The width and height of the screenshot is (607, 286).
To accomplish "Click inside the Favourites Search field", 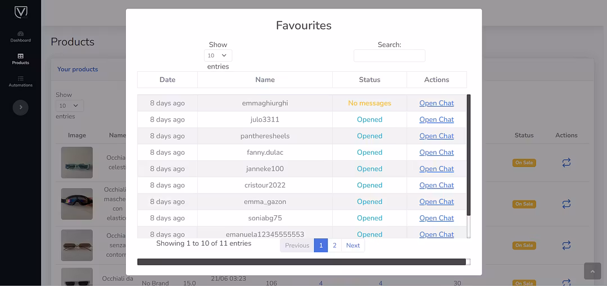I will 389,56.
